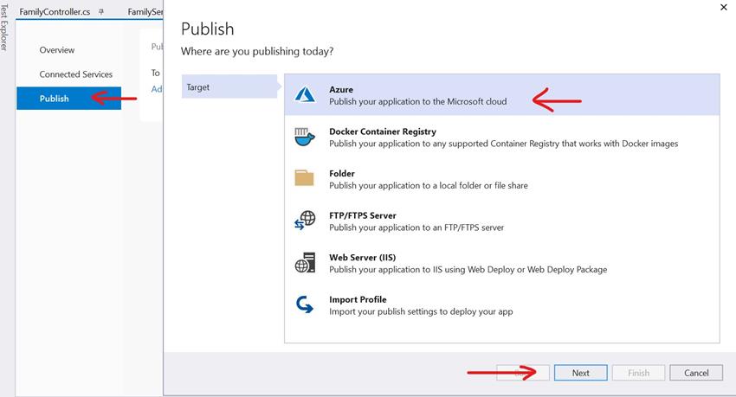This screenshot has height=397, width=736.
Task: Select Import Profile option
Action: coord(501,305)
